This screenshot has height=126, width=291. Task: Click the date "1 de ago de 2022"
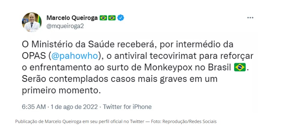coord(75,107)
